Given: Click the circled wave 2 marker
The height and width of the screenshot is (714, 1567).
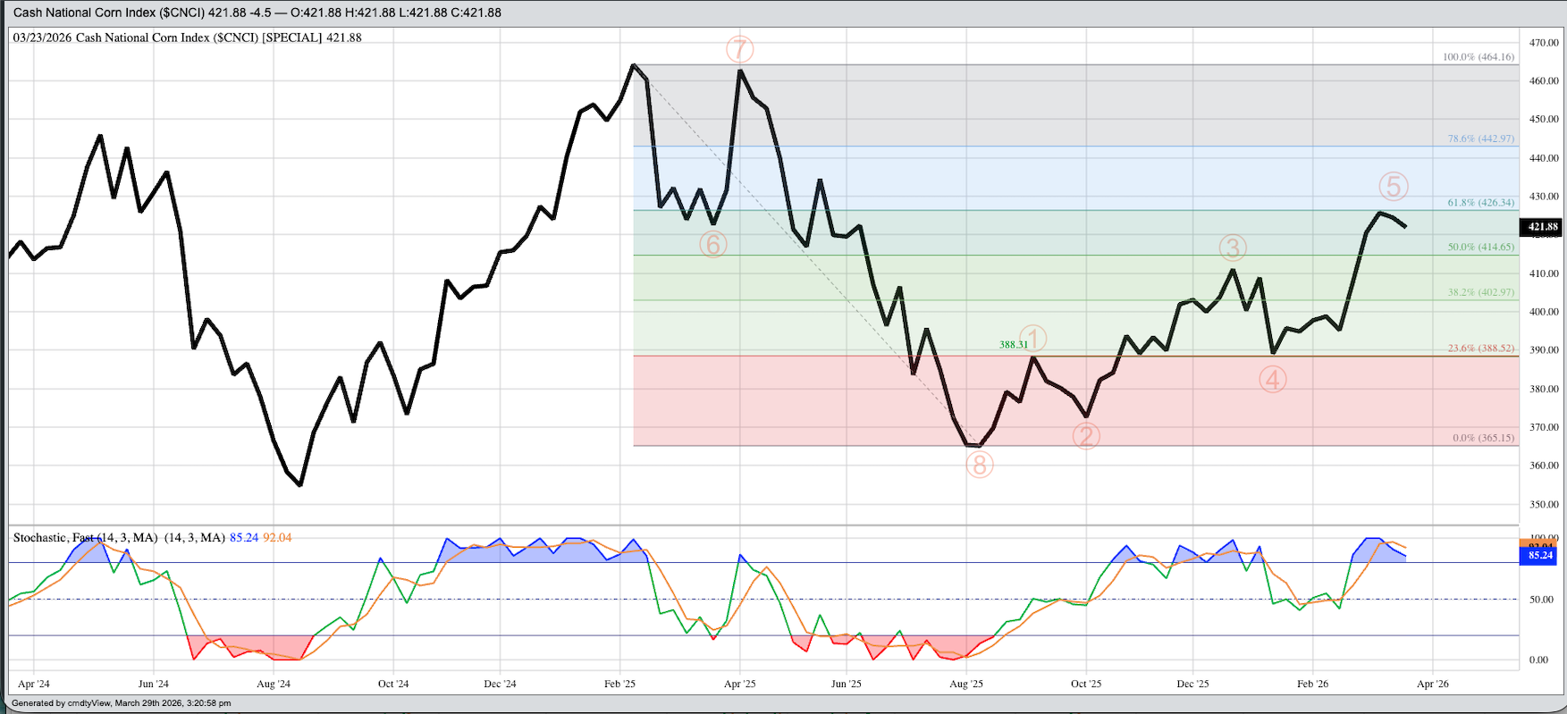Looking at the screenshot, I should point(1085,436).
